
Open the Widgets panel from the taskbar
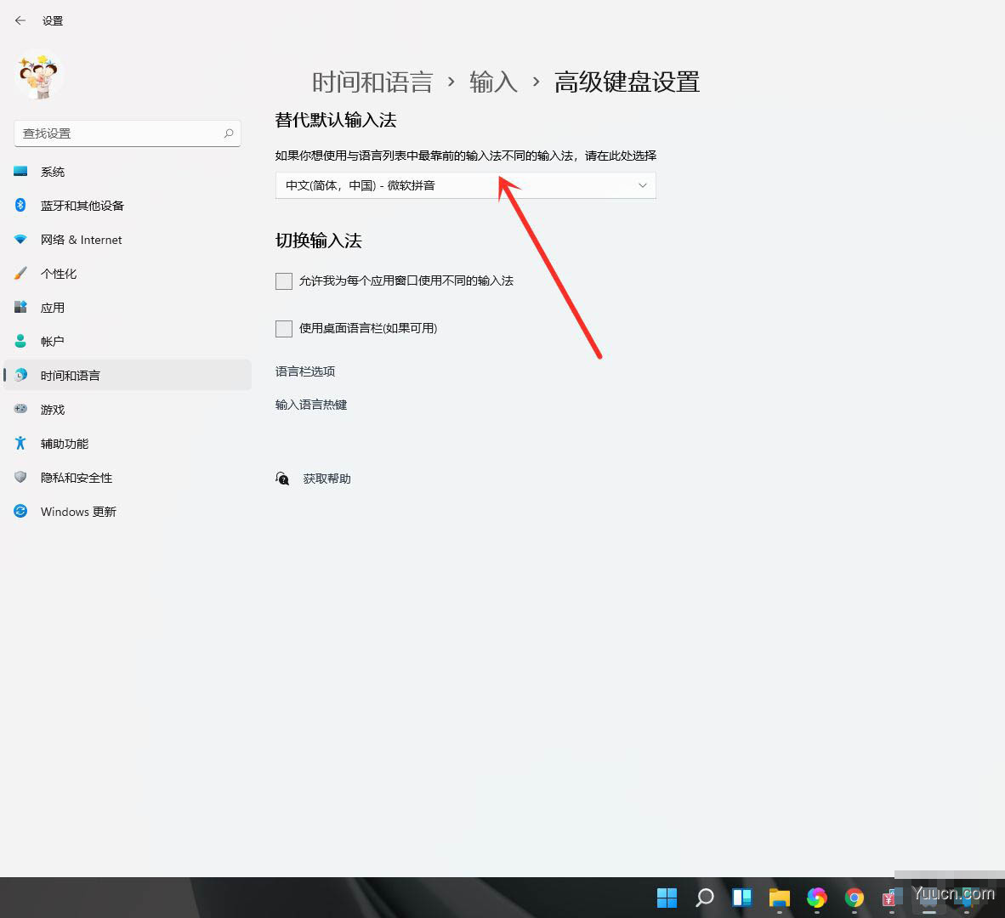pos(742,898)
